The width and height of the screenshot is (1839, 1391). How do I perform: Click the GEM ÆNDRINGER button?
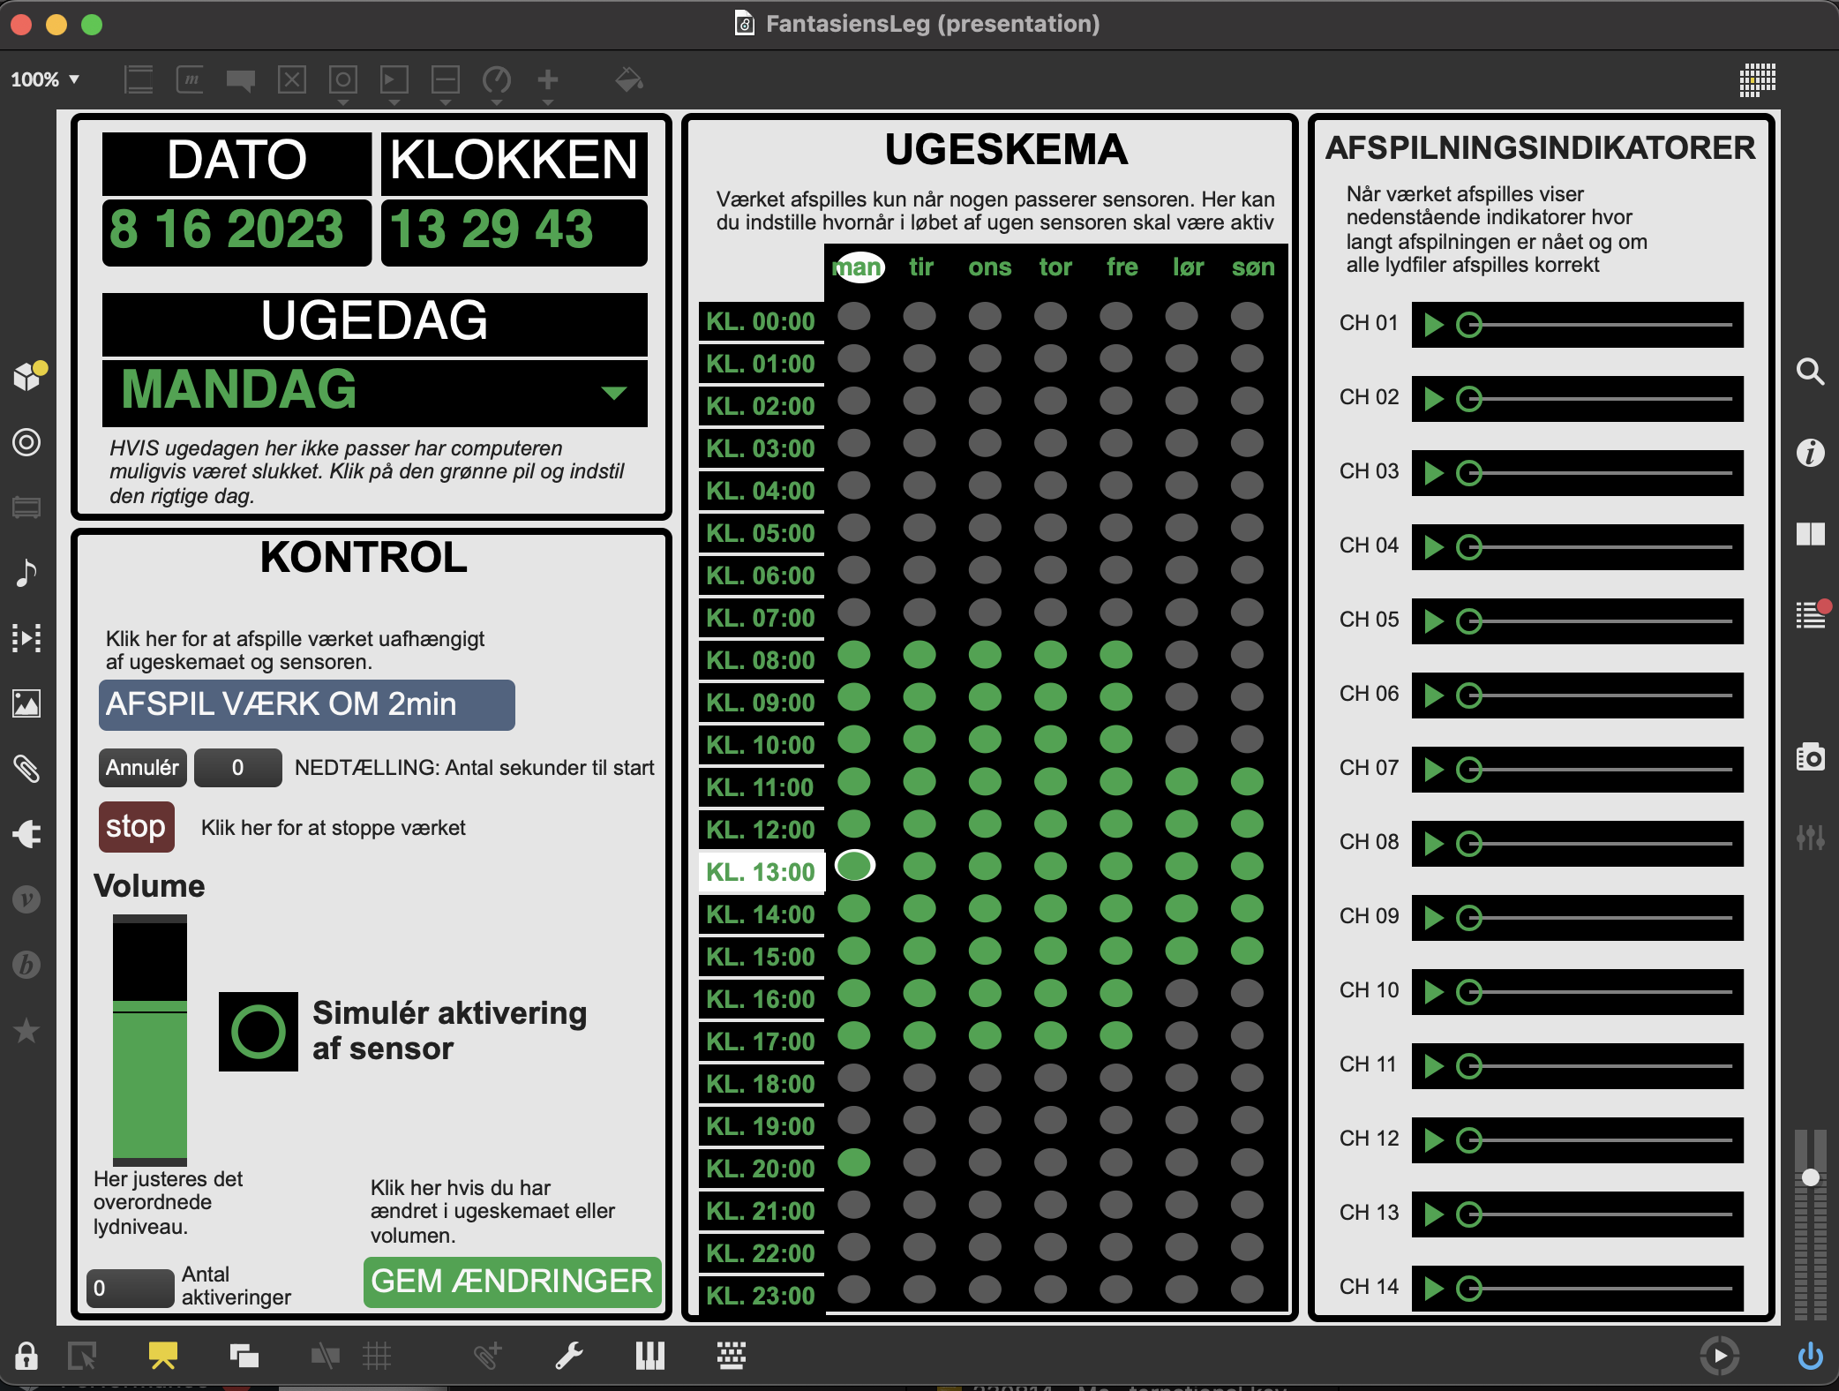point(513,1282)
